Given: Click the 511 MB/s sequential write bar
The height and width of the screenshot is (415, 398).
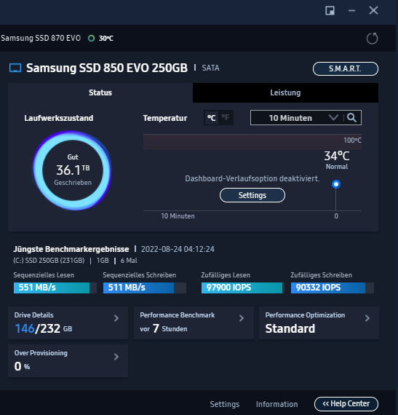Looking at the screenshot, I should pos(145,288).
